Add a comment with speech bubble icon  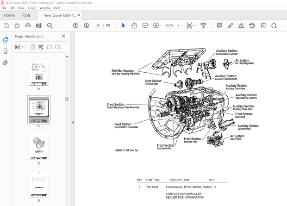219,25
